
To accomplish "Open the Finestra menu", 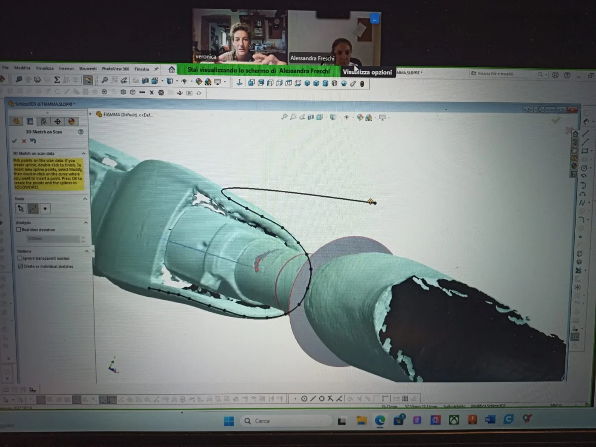I will pyautogui.click(x=142, y=69).
